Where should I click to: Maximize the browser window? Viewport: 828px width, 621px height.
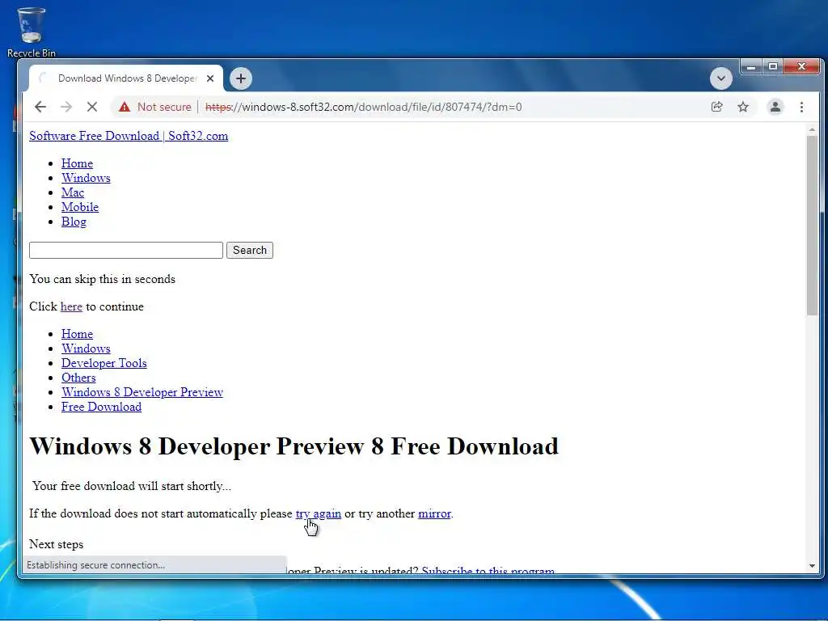(x=772, y=66)
